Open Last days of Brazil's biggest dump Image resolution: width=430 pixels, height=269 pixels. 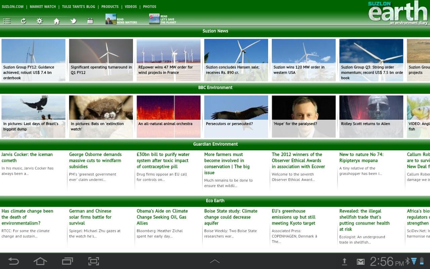33,116
